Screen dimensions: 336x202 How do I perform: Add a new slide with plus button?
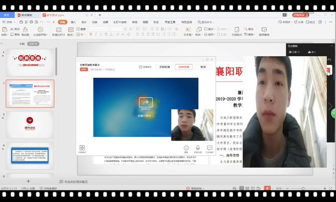click(28, 181)
